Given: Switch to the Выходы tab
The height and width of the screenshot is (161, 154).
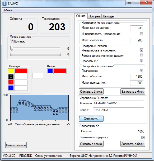Looking at the screenshot, I should coord(108,16).
